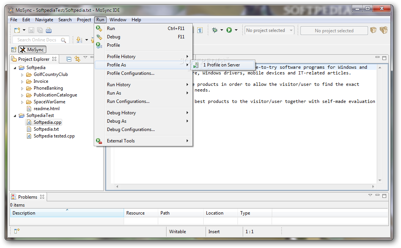This screenshot has width=401, height=248.
Task: Click the New wizard toolbar icon
Action: [17, 30]
